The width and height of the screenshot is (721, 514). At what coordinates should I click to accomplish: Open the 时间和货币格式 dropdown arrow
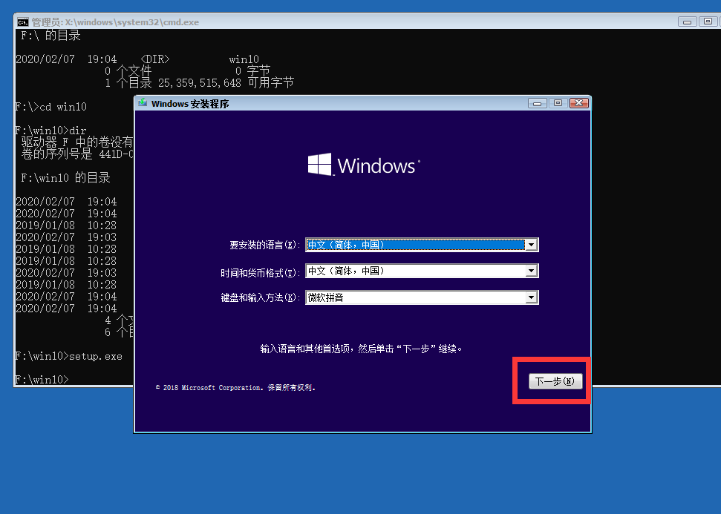point(531,271)
